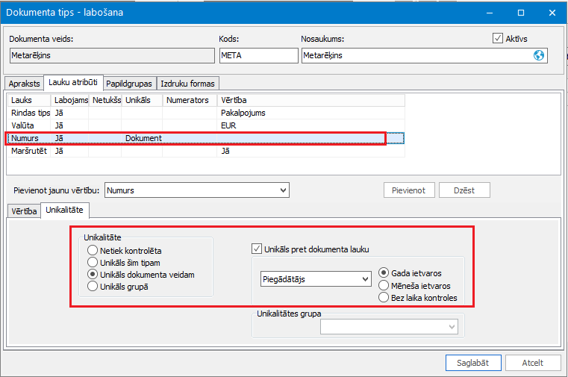This screenshot has width=568, height=377.
Task: Toggle the Aktīvs checkbox
Action: (x=498, y=38)
